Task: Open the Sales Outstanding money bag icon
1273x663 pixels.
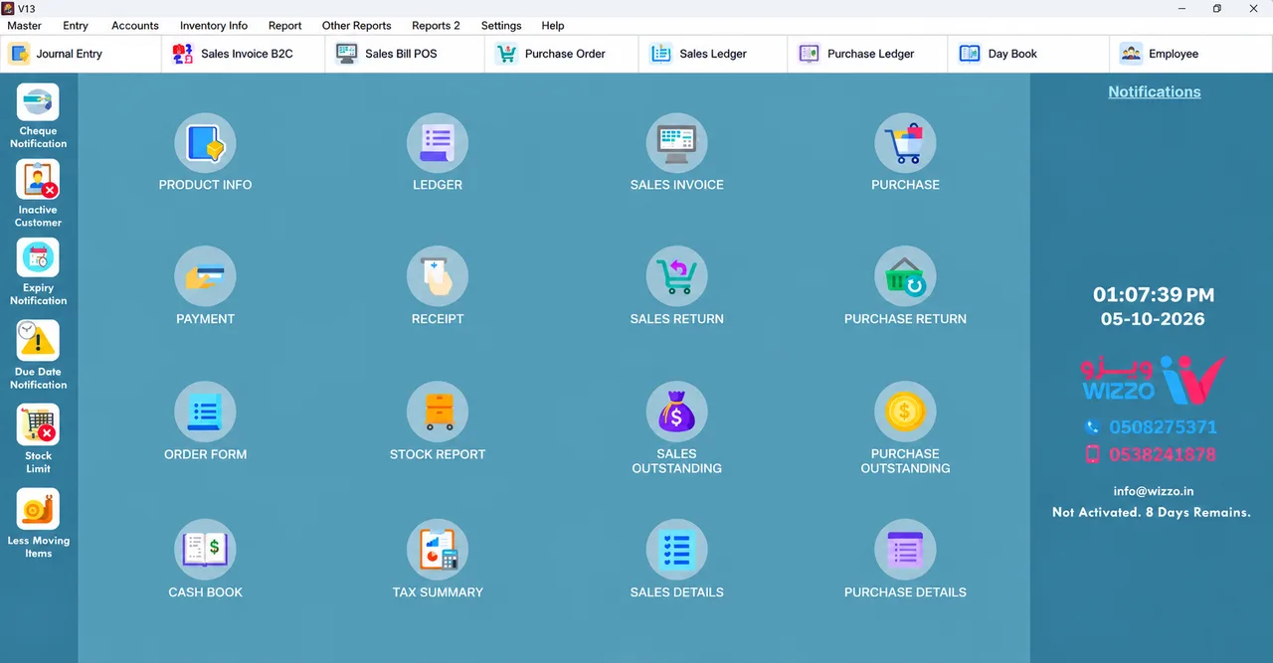Action: tap(676, 412)
